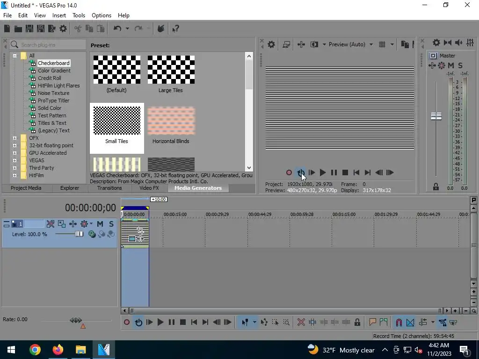Collapse the All plug-ins folder
Image resolution: width=479 pixels, height=359 pixels.
pyautogui.click(x=15, y=56)
